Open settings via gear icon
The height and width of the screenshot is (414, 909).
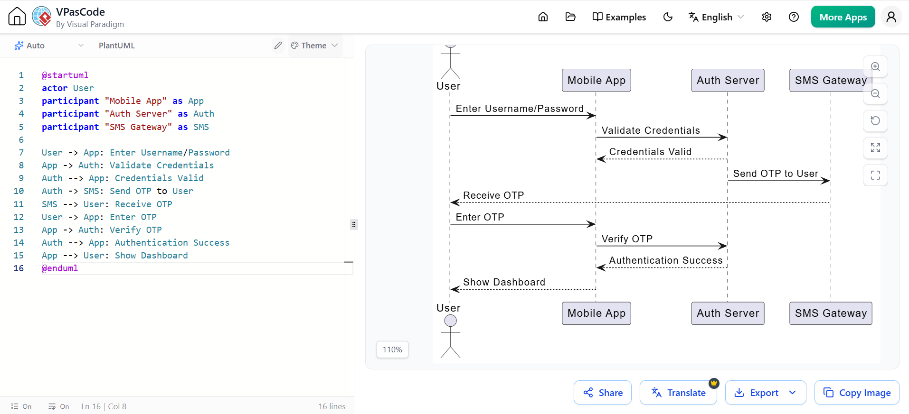(767, 17)
